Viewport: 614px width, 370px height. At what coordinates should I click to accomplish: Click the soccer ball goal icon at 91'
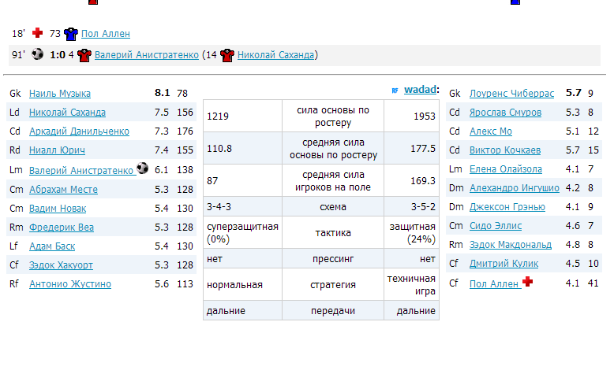click(37, 55)
